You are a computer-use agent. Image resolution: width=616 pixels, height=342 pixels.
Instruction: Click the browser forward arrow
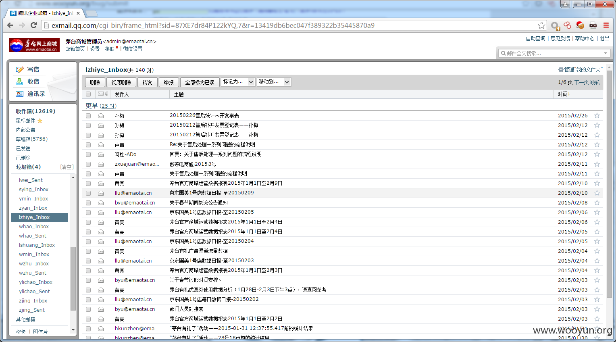tap(22, 25)
